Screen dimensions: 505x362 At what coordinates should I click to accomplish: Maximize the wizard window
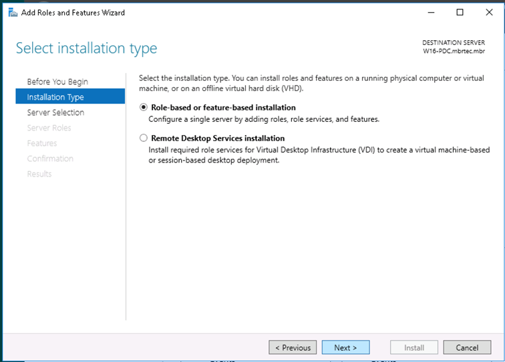pyautogui.click(x=460, y=13)
